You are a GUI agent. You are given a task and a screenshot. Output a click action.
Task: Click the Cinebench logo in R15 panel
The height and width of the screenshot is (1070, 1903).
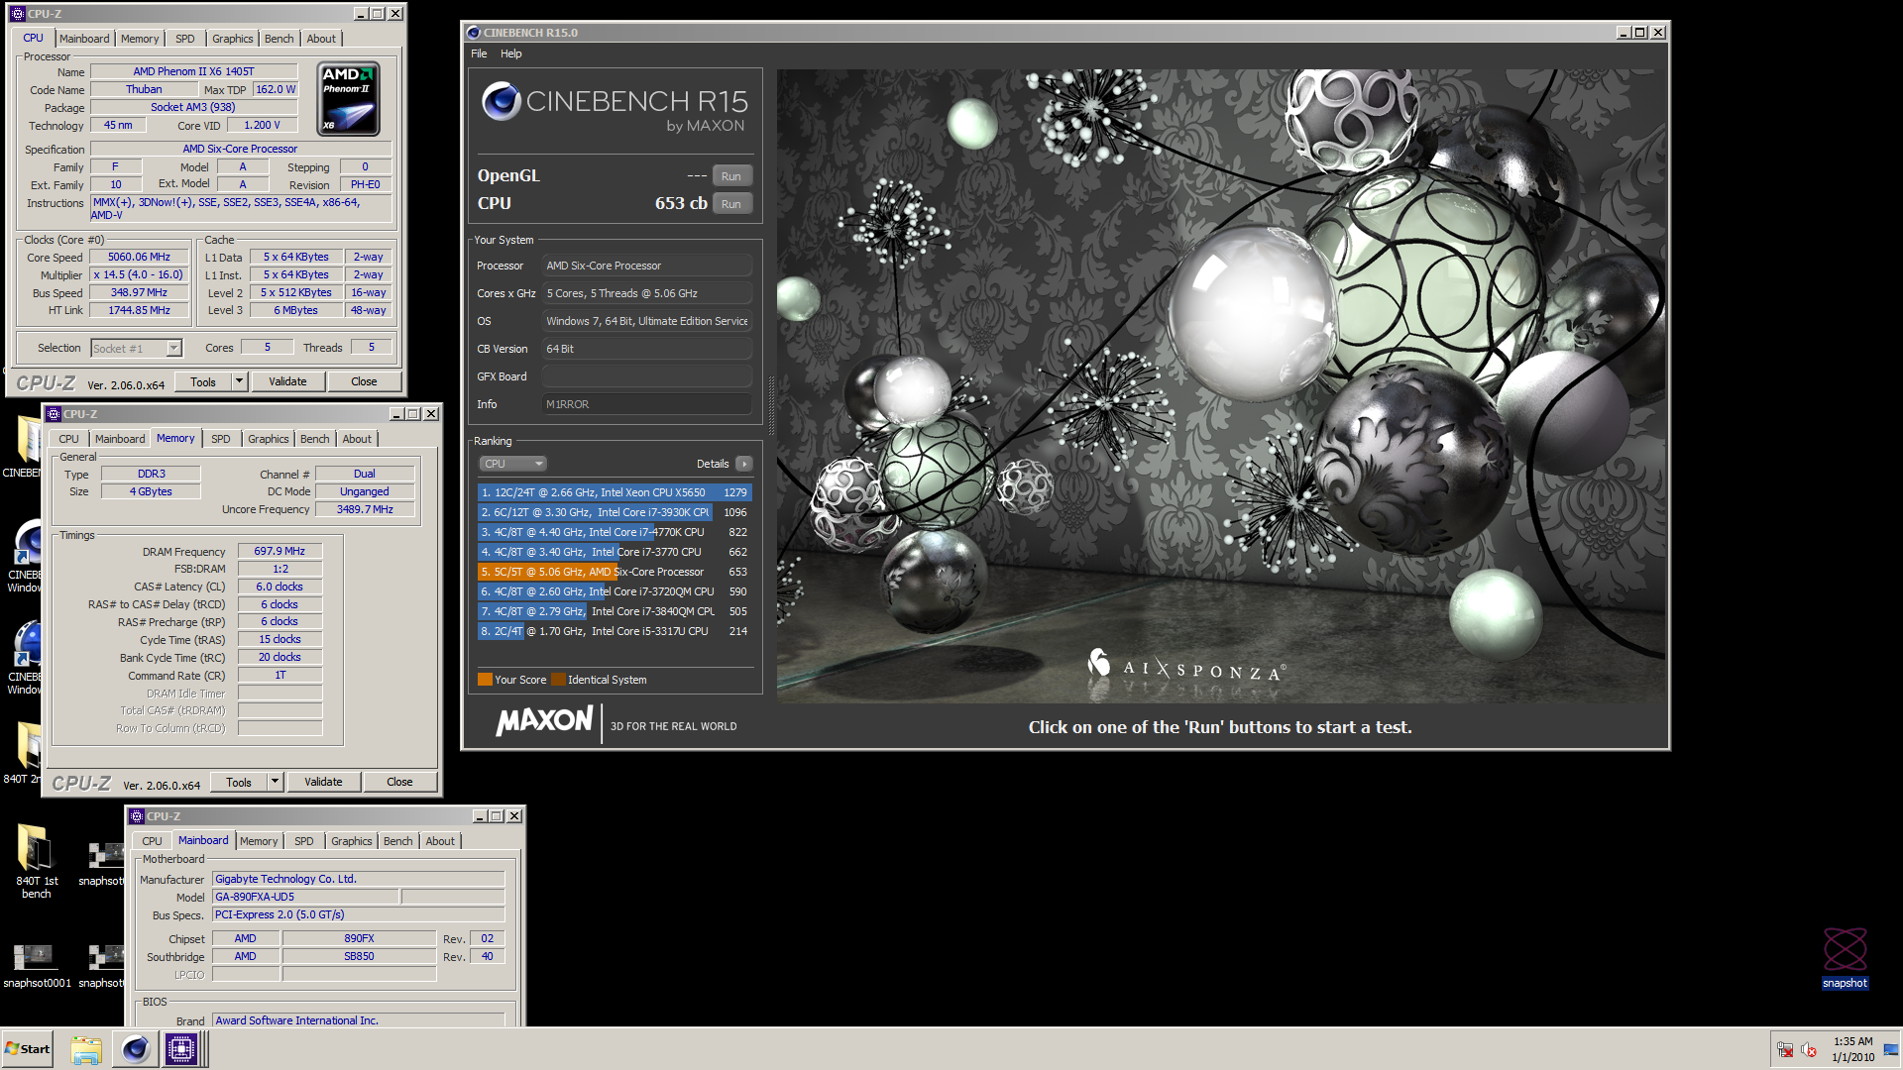(x=502, y=101)
